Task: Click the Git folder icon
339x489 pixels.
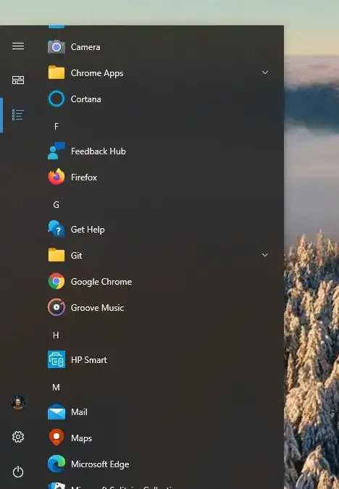Action: pyautogui.click(x=56, y=255)
